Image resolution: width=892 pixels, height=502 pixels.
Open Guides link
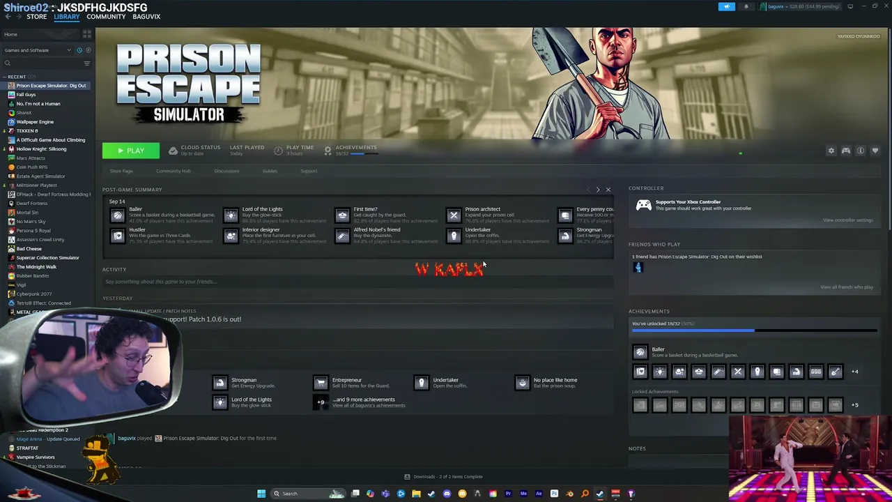pyautogui.click(x=270, y=171)
